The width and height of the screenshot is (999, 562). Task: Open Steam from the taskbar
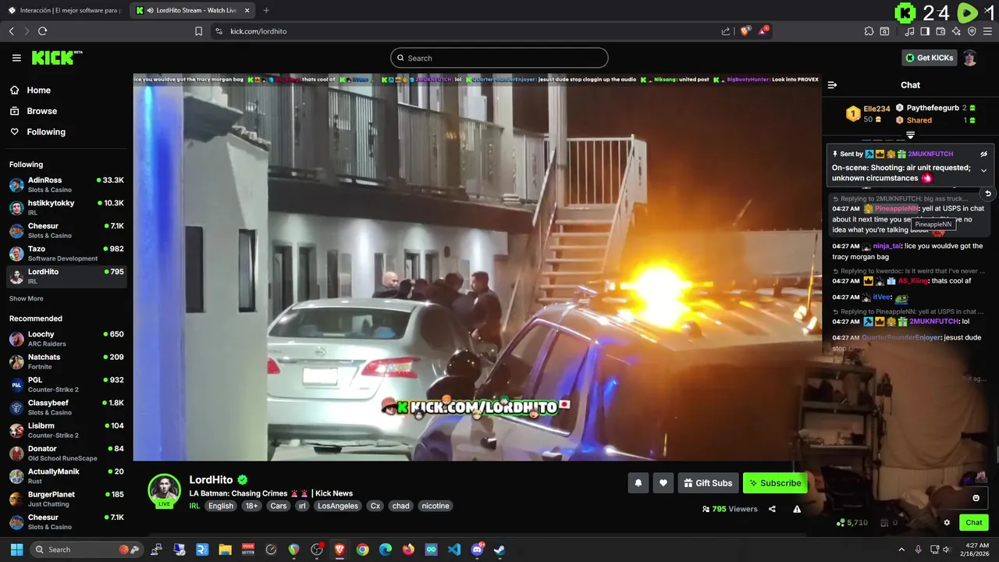(x=499, y=550)
